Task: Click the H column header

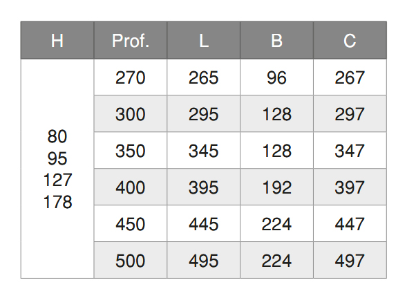Action: 57,41
